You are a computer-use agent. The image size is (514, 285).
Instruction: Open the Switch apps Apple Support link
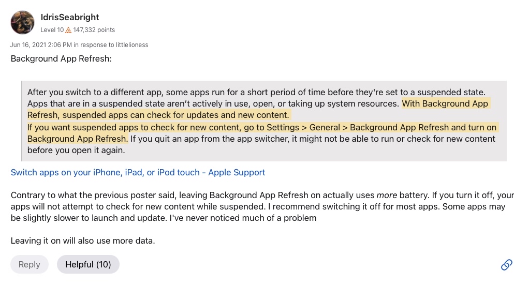point(138,172)
